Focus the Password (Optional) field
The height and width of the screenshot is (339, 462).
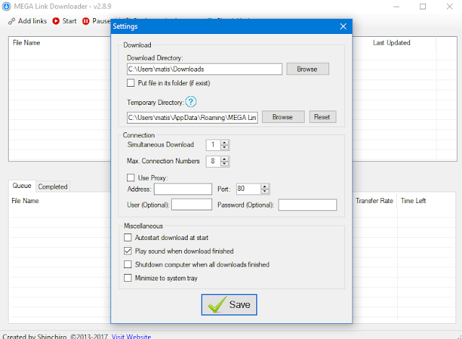coord(308,205)
